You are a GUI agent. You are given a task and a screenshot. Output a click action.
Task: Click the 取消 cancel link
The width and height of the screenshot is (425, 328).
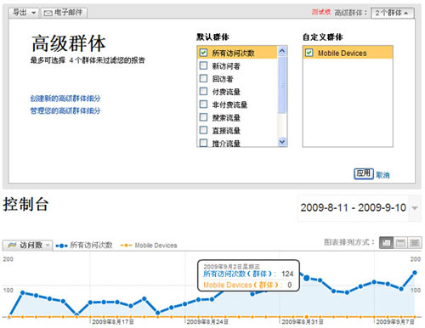[382, 175]
